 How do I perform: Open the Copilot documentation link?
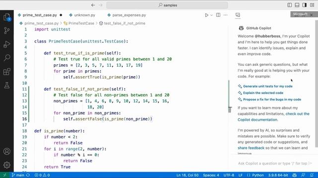(273, 117)
